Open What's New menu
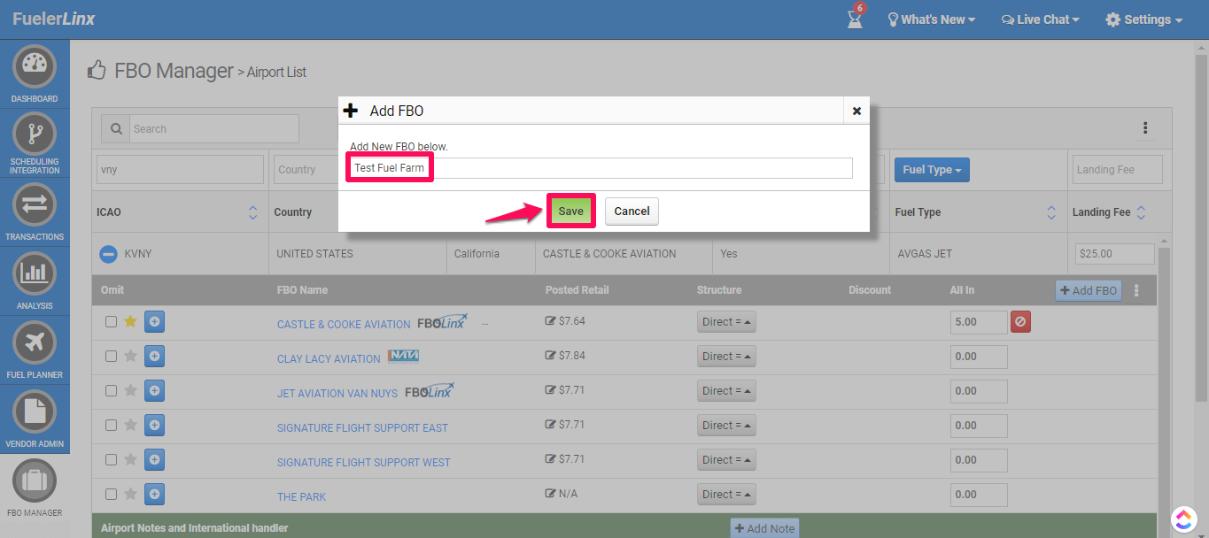1209x538 pixels. click(x=931, y=19)
